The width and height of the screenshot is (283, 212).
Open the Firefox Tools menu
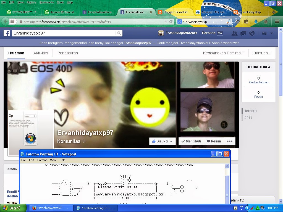point(60,2)
